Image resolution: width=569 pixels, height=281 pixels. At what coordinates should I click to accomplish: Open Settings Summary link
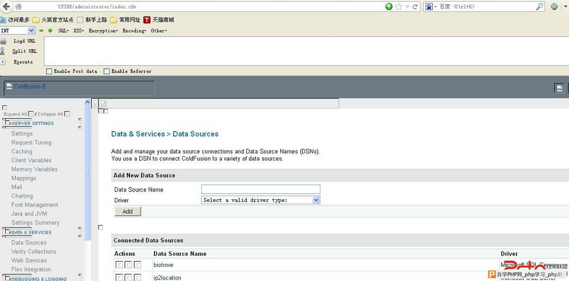pos(35,223)
